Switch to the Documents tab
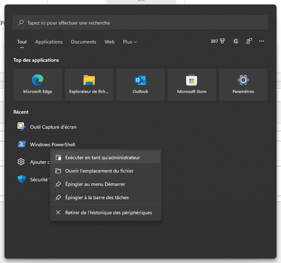This screenshot has height=263, width=281. pyautogui.click(x=84, y=42)
